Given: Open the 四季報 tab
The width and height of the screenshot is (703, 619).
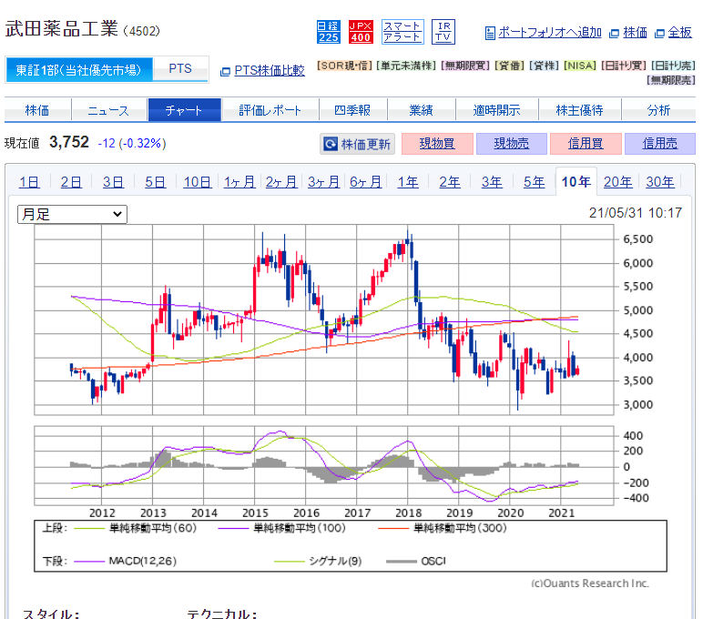Looking at the screenshot, I should tap(352, 110).
